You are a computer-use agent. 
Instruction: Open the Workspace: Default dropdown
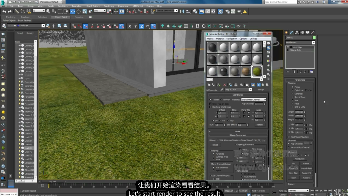pos(51,2)
